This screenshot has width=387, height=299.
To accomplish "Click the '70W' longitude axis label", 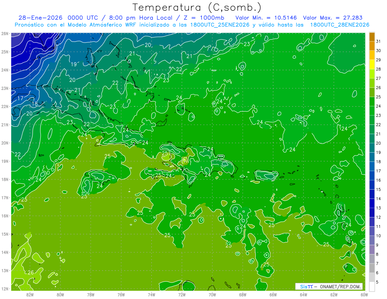I will (x=212, y=294).
